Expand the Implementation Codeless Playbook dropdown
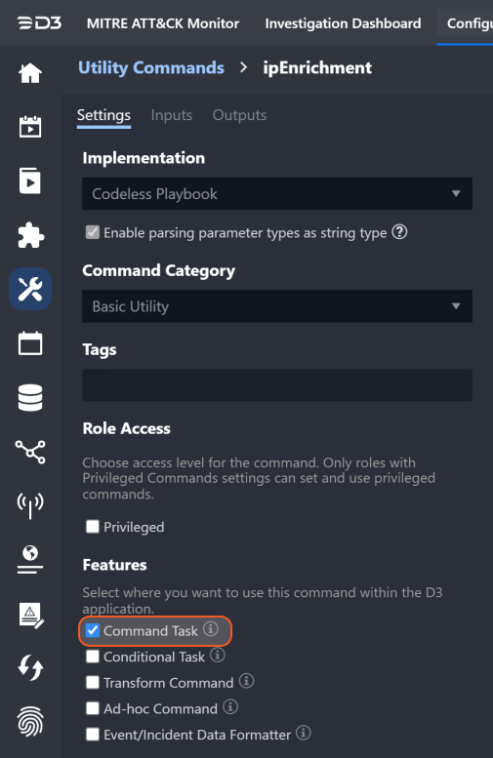 [x=277, y=193]
